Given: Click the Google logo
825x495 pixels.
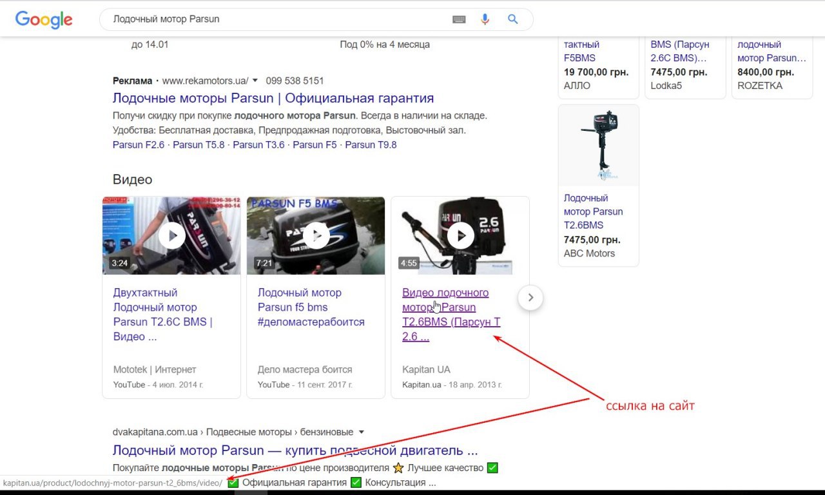Looking at the screenshot, I should 44,19.
